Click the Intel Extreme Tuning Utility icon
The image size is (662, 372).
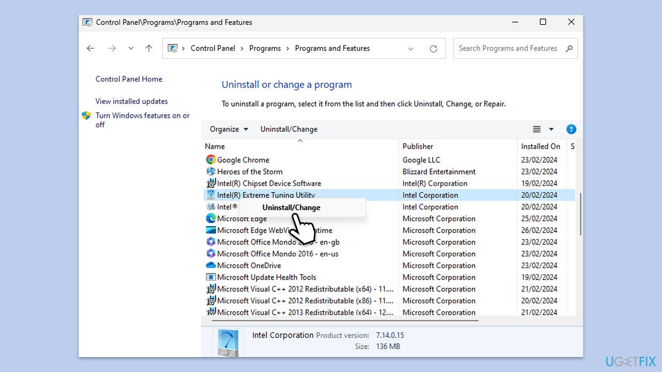click(210, 195)
